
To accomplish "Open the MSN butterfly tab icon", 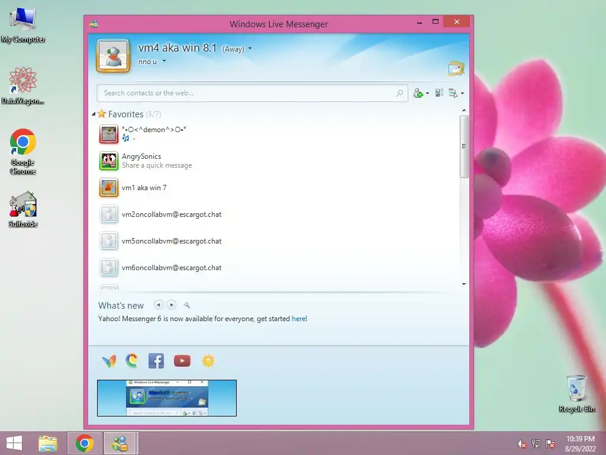I will pyautogui.click(x=109, y=361).
